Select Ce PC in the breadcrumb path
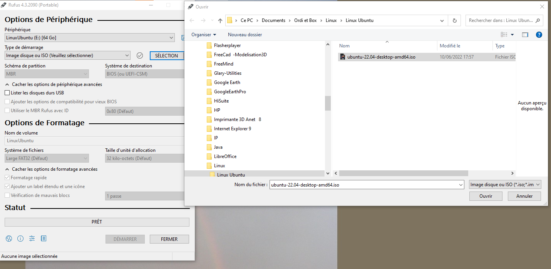This screenshot has width=551, height=269. pos(246,20)
